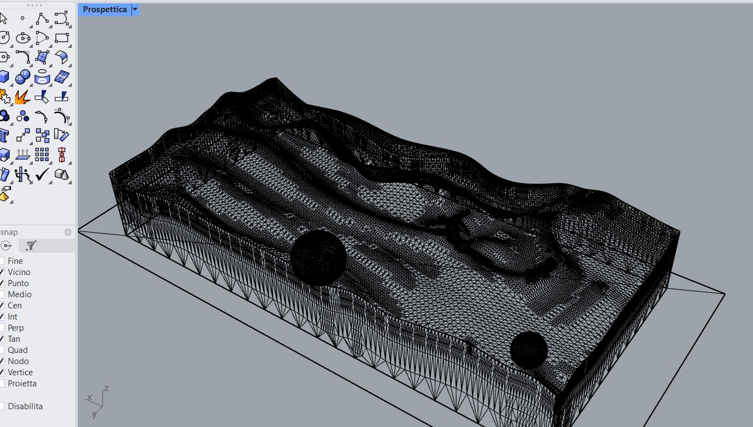The height and width of the screenshot is (427, 753).
Task: Check the Disabilita osnap checkbox
Action: pos(2,406)
